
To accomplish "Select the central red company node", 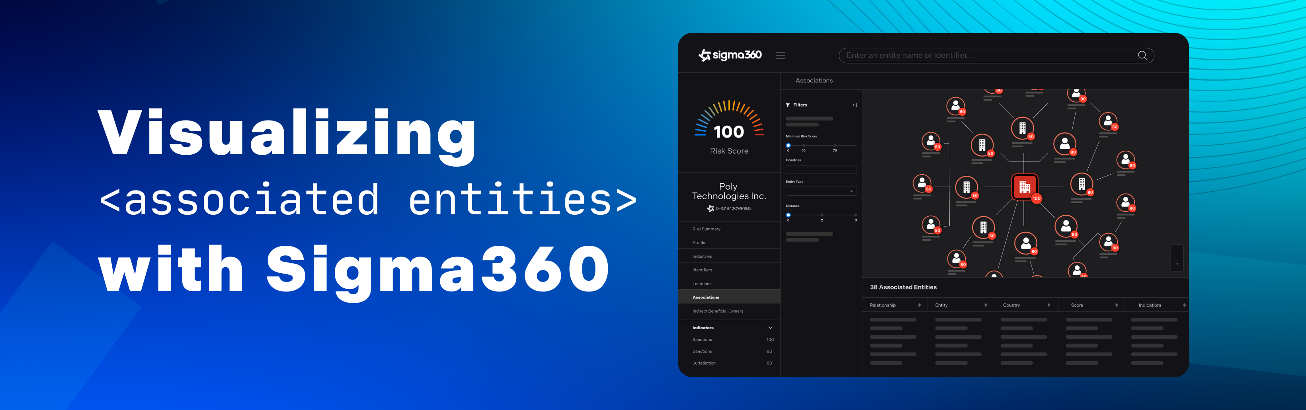I will (1024, 187).
